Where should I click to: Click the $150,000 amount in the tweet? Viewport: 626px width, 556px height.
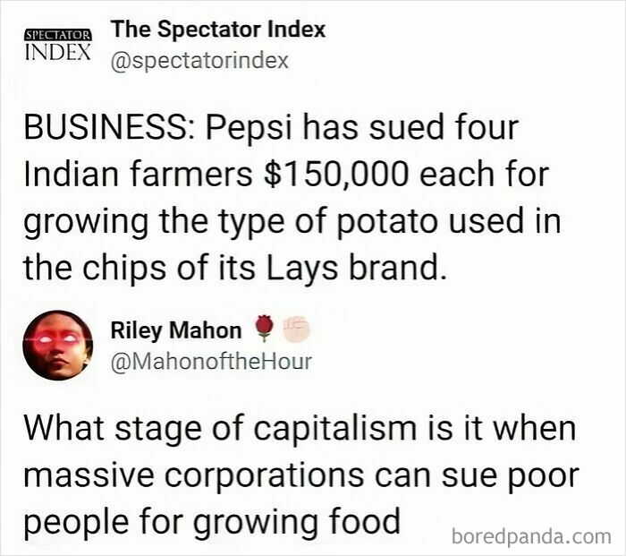(x=336, y=175)
